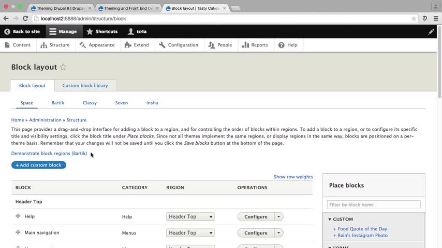This screenshot has height=248, width=442.
Task: Add the Food Quote of the Day block
Action: click(362, 229)
